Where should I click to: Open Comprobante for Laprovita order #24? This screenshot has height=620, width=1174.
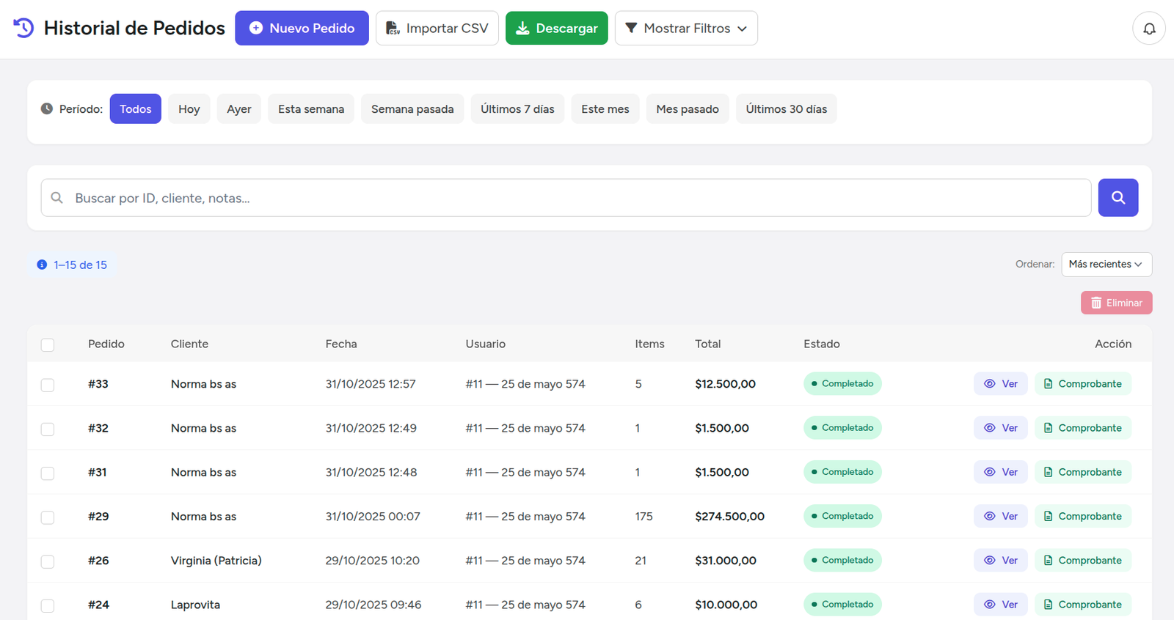click(1082, 605)
